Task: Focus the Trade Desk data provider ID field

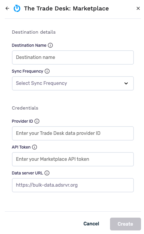Action: 73,133
